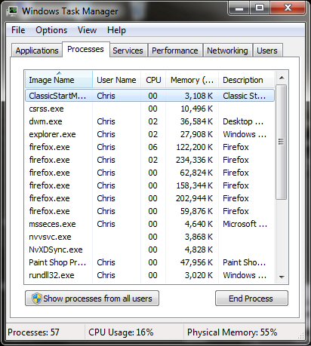The width and height of the screenshot is (311, 346).
Task: Open the Options menu
Action: pyautogui.click(x=51, y=30)
